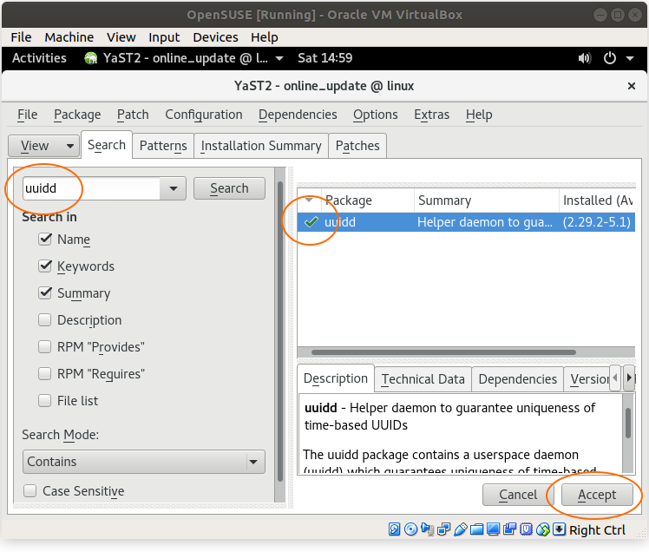Open the Search Mode Contains combo box
Viewport: 649px width, 552px height.
click(144, 462)
